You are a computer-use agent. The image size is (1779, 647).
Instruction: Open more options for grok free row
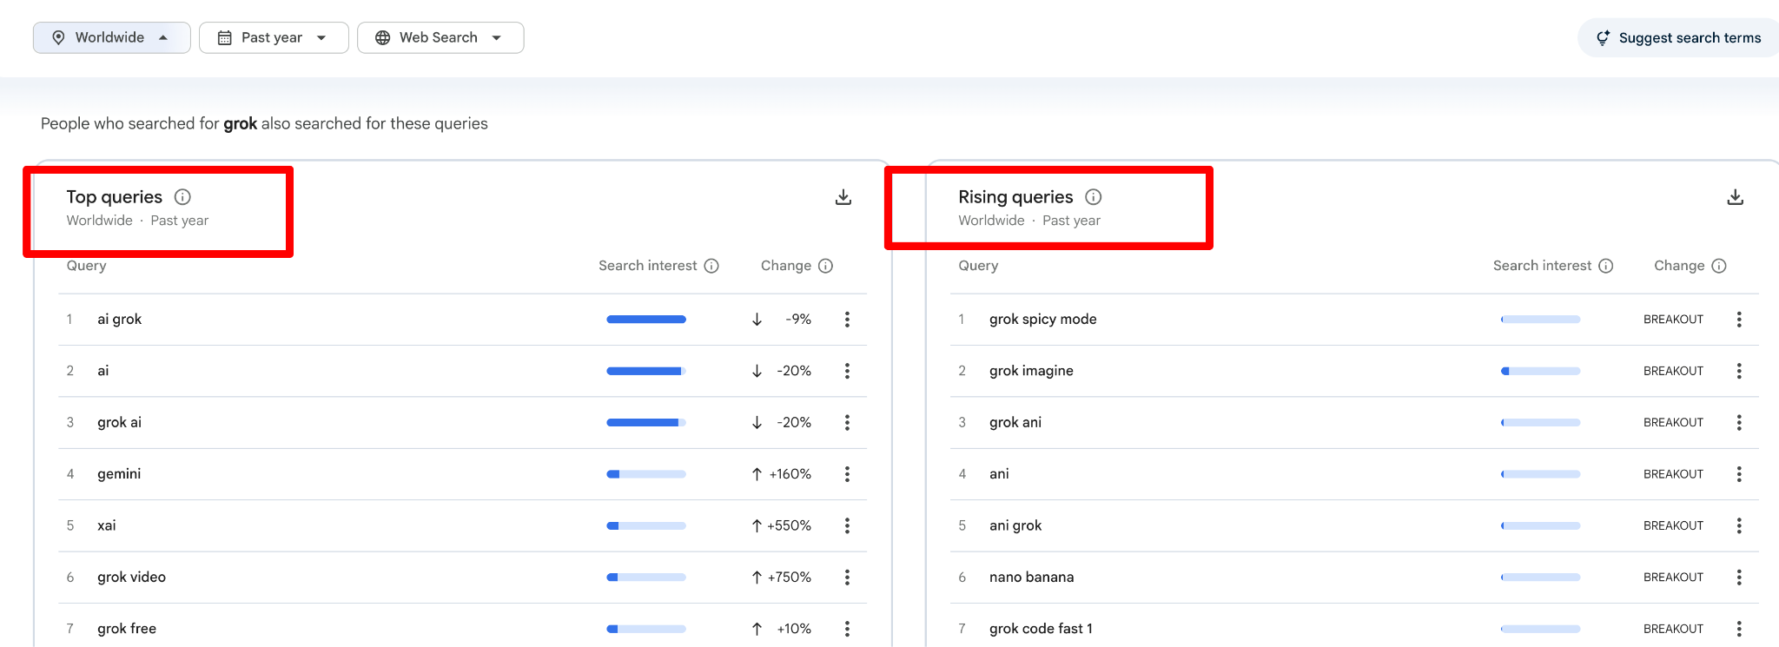point(847,629)
